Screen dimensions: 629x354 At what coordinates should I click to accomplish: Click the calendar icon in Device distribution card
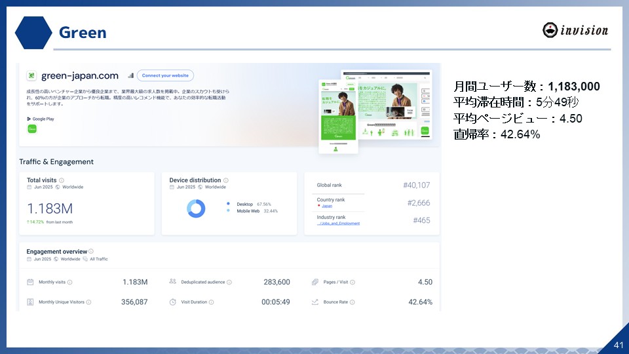pos(172,187)
